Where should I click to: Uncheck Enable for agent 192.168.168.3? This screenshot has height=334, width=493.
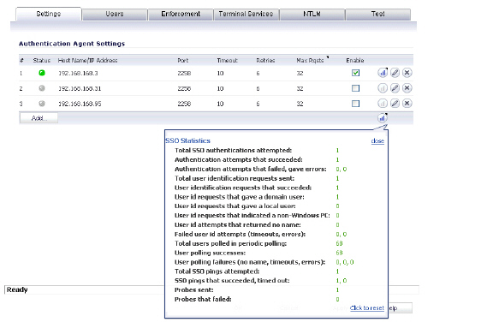[355, 73]
